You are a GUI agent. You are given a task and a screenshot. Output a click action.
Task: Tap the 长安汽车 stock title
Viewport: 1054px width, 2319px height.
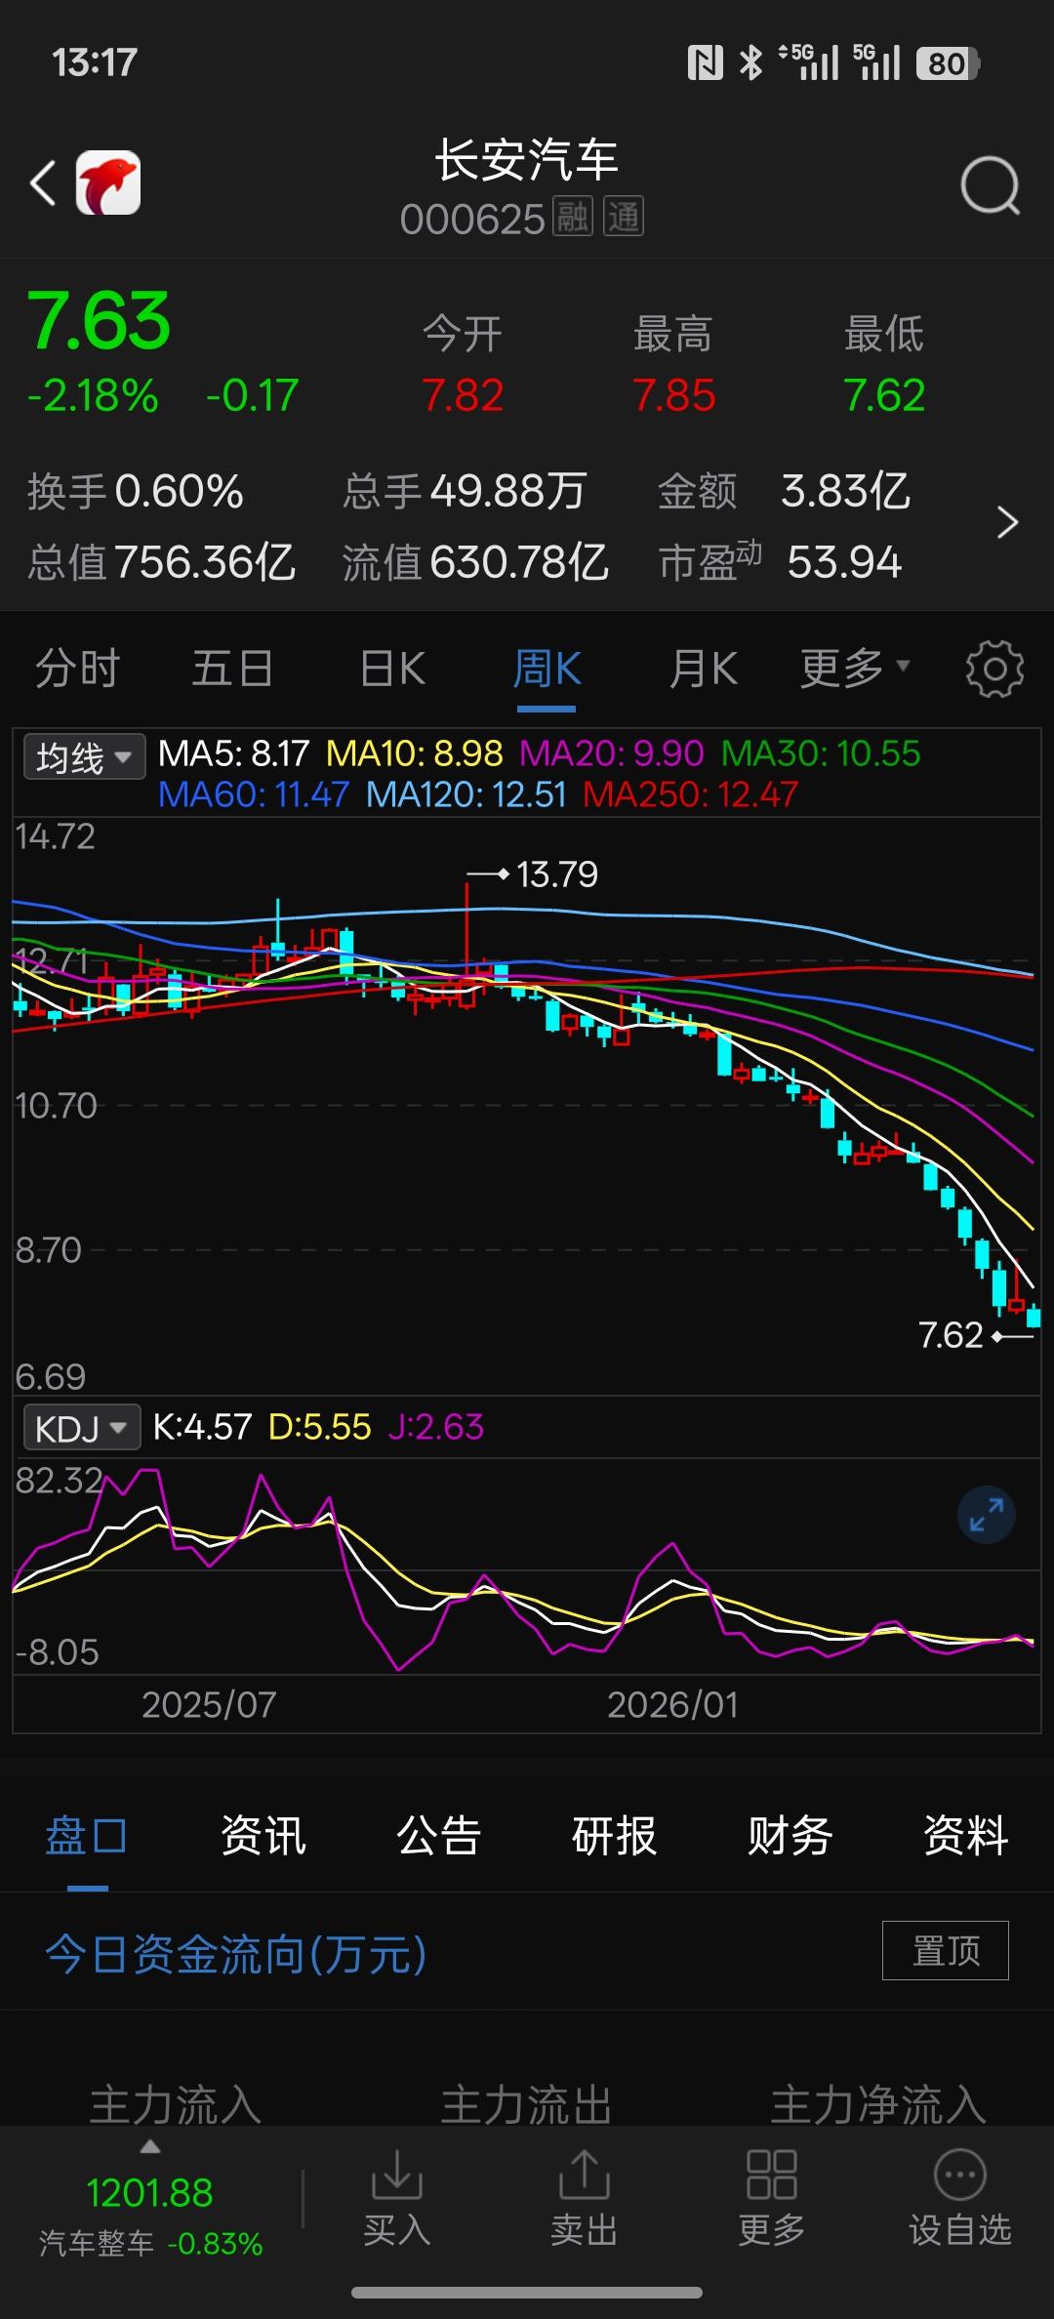point(526,160)
